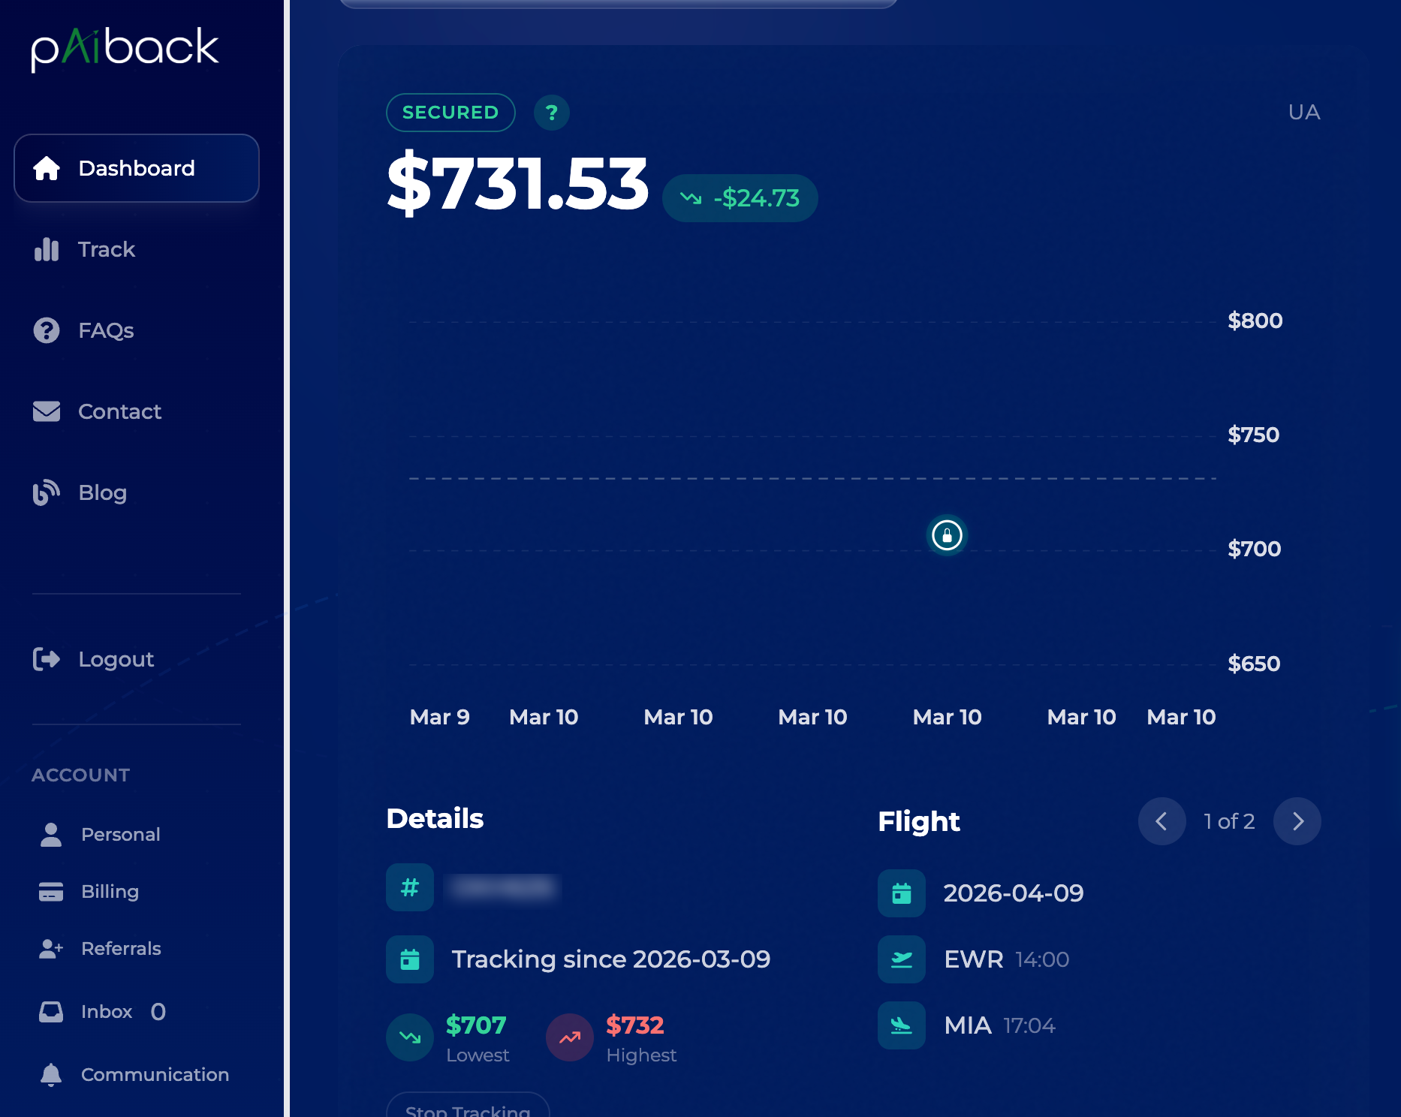Open the Dashboard menu item
Viewport: 1401px width, 1117px height.
(x=136, y=168)
